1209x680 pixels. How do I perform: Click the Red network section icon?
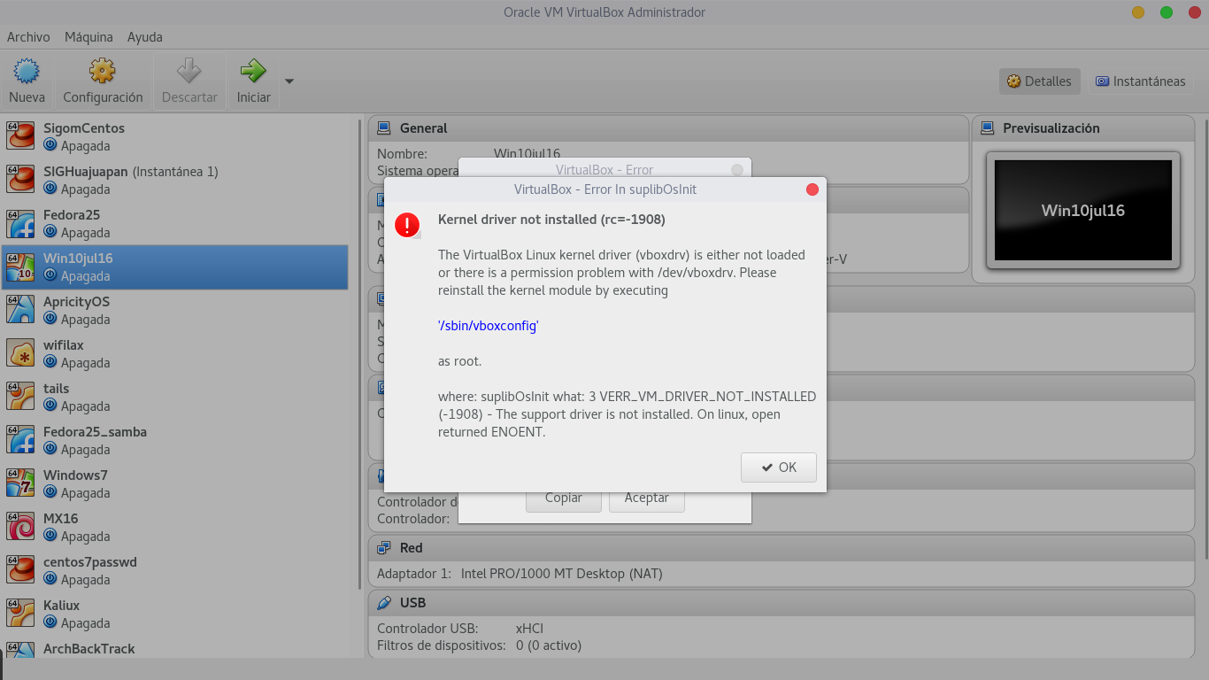pyautogui.click(x=384, y=548)
